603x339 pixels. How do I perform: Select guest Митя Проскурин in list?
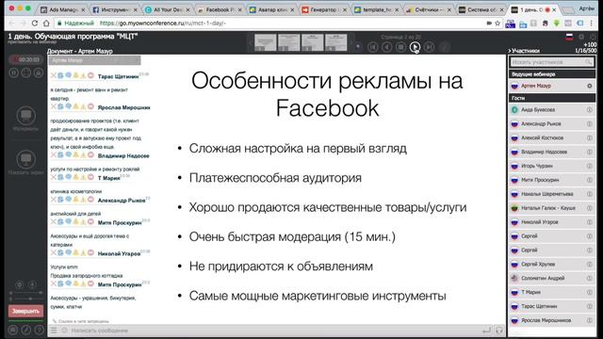(552, 180)
